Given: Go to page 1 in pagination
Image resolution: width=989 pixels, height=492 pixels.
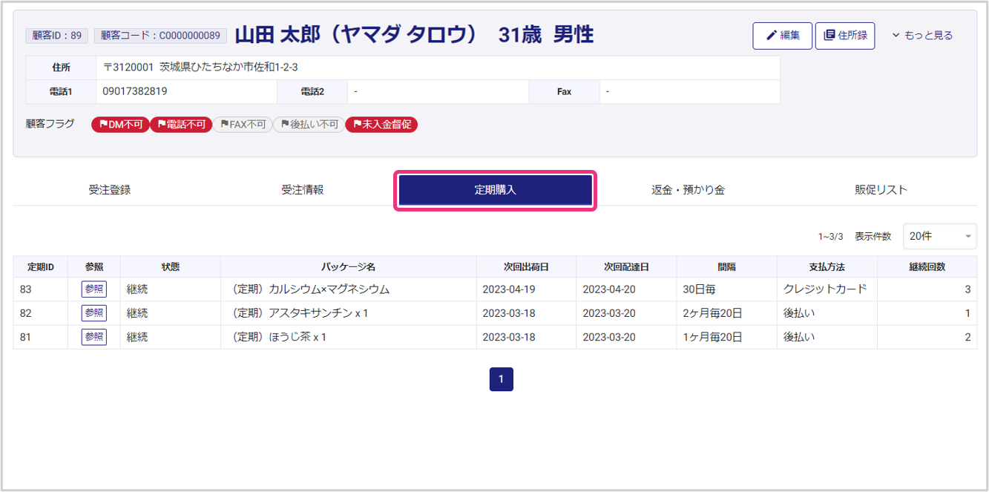Looking at the screenshot, I should 501,379.
